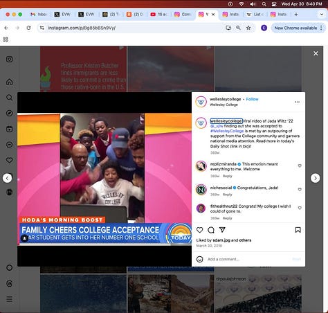Close the active Instagram tab
This screenshot has height=313, width=328.
coord(213,15)
